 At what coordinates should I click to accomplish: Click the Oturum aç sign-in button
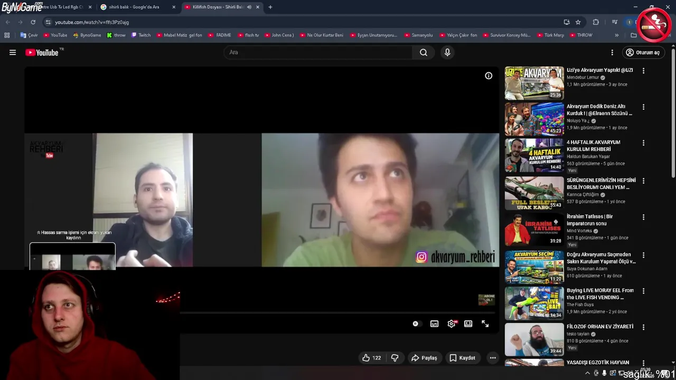[643, 52]
